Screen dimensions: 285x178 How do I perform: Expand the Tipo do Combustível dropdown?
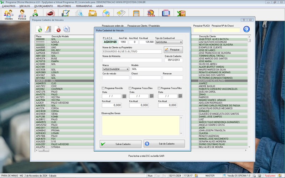coord(181,42)
